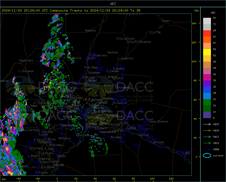The width and height of the screenshot is (226, 182).
Task: Click the timestamp 'Composite Tracks' header line
Action: (71, 11)
